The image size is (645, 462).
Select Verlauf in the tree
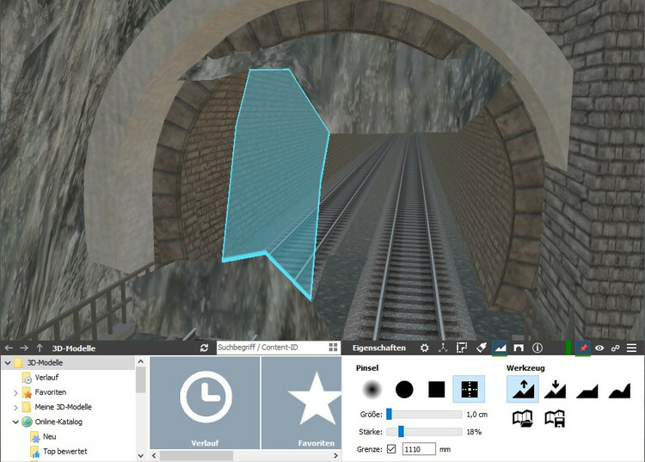[x=46, y=377]
